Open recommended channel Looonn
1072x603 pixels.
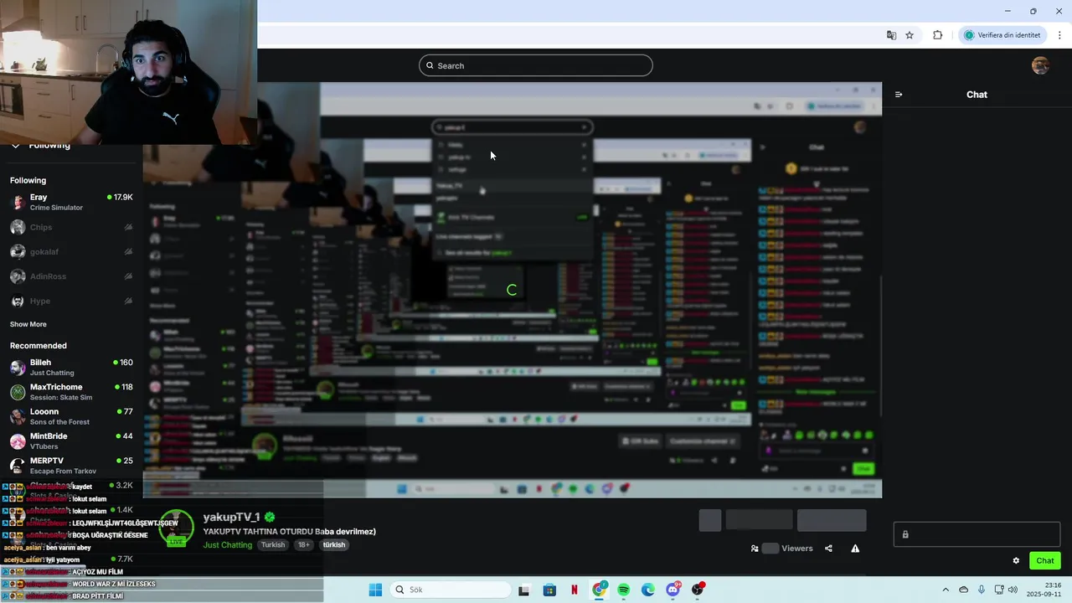tap(71, 416)
